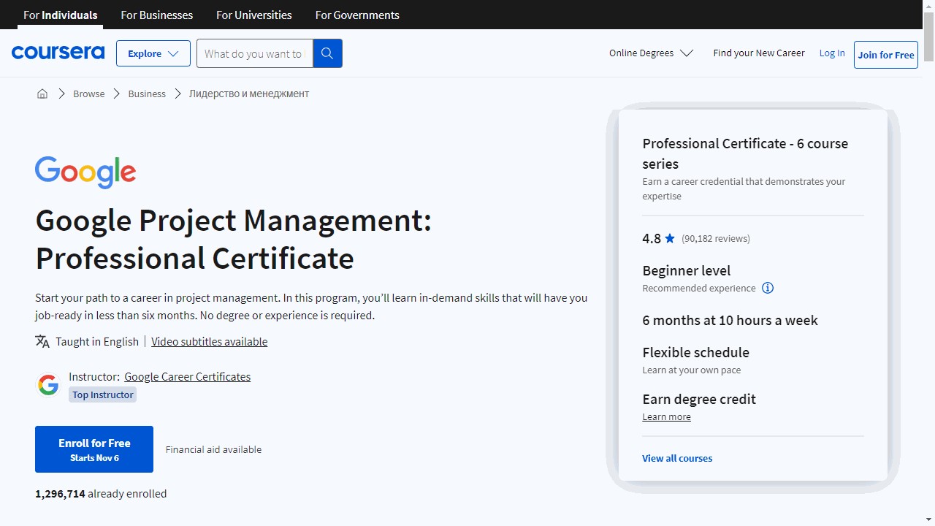Click Join for Free button
This screenshot has width=935, height=526.
[x=886, y=55]
